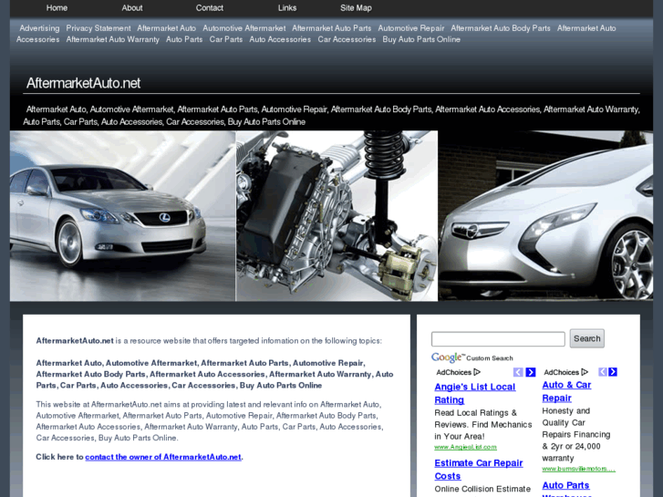The height and width of the screenshot is (497, 663).
Task: Click inside the Google custom search field
Action: coord(498,339)
